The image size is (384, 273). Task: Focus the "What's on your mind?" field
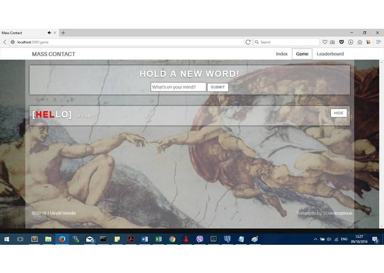tap(178, 87)
